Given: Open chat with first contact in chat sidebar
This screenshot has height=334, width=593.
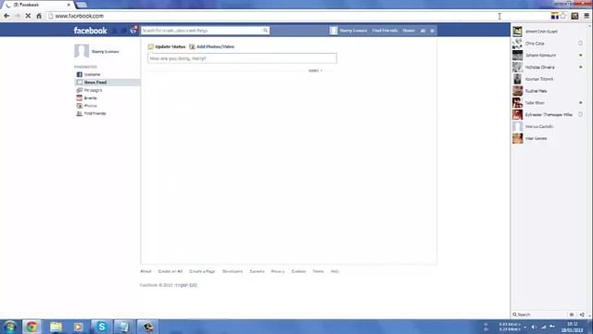Looking at the screenshot, I should pos(548,32).
